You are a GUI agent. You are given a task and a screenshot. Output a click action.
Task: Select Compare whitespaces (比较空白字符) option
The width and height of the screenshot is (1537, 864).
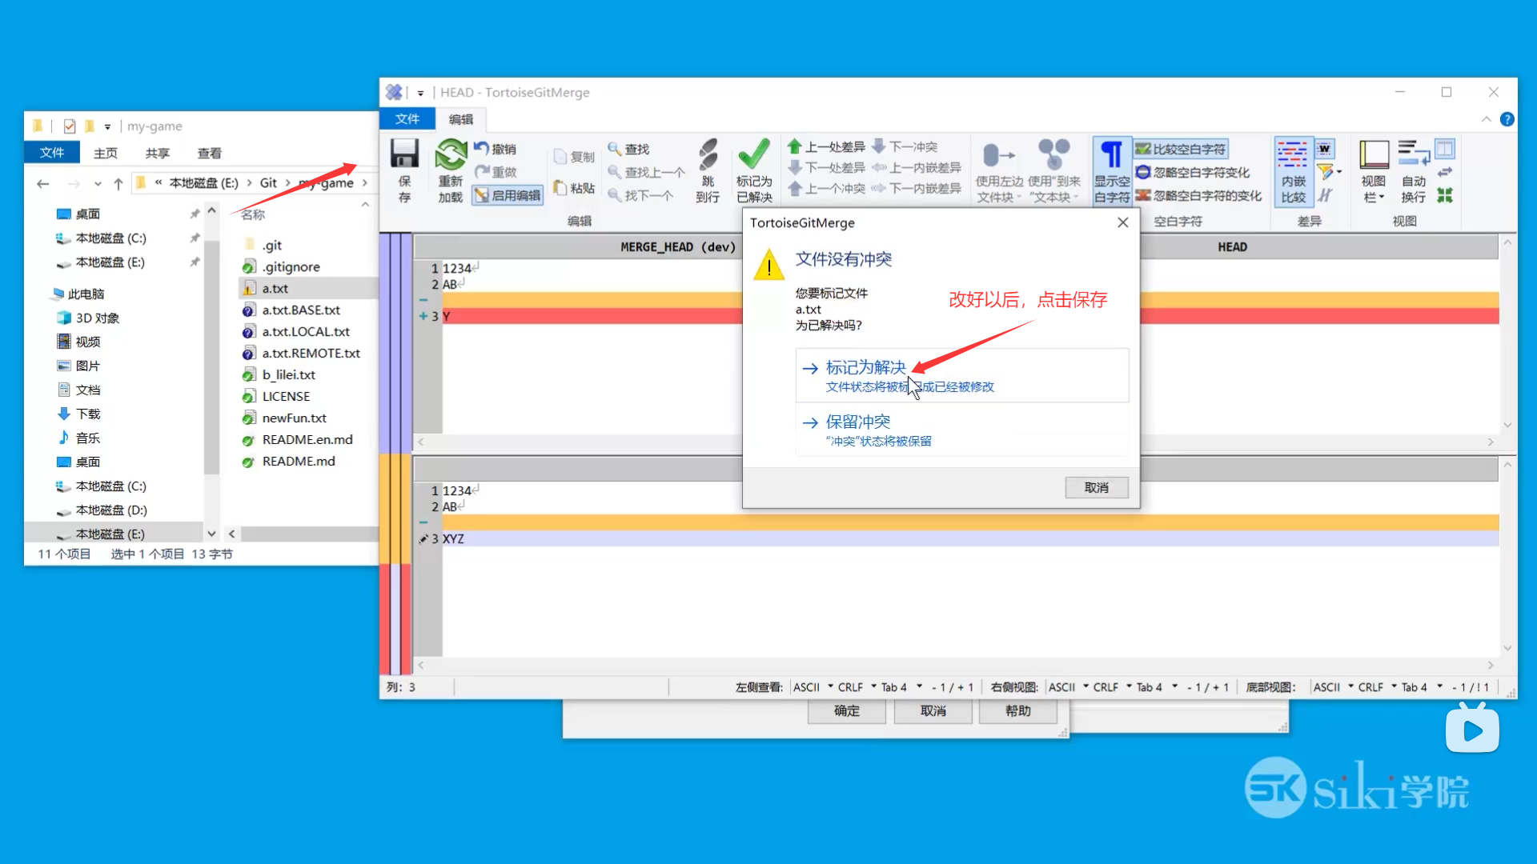point(1181,149)
